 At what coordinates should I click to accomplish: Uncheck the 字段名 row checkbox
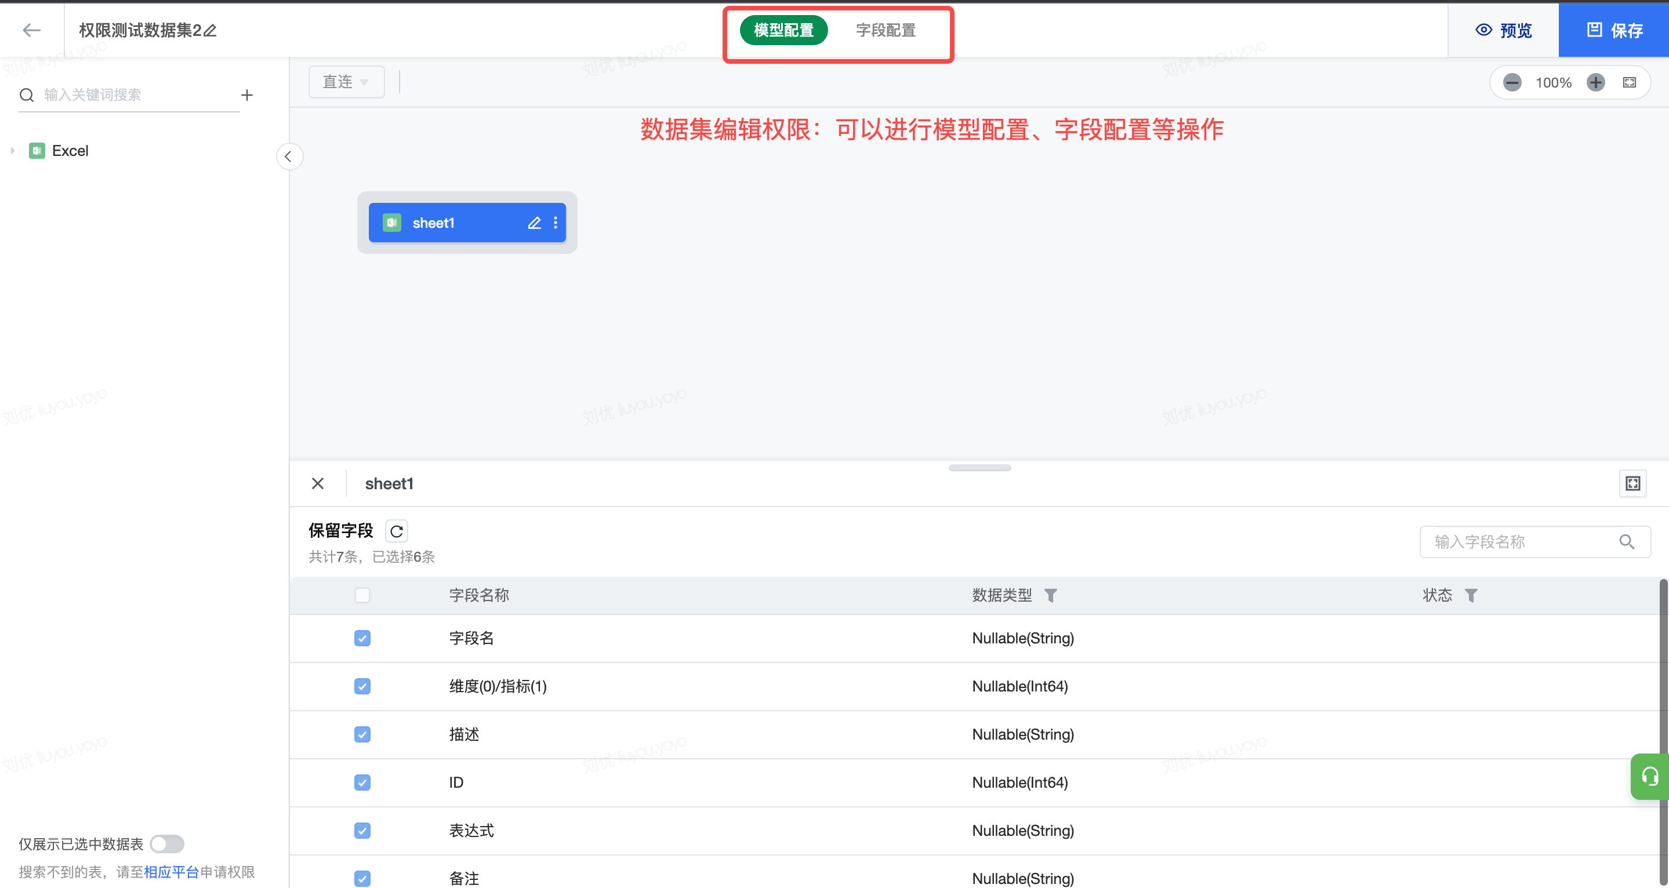[362, 638]
